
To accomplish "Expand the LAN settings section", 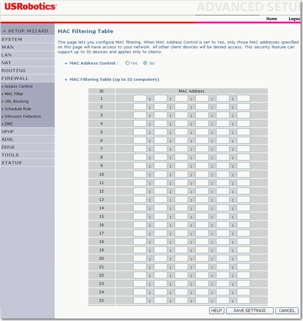I will [7, 55].
